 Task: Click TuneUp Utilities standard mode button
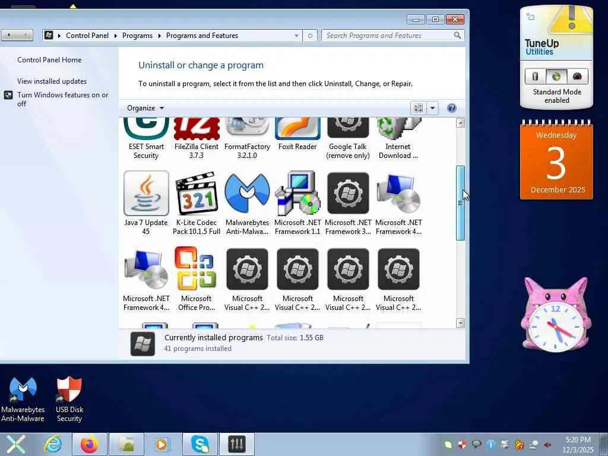point(556,77)
